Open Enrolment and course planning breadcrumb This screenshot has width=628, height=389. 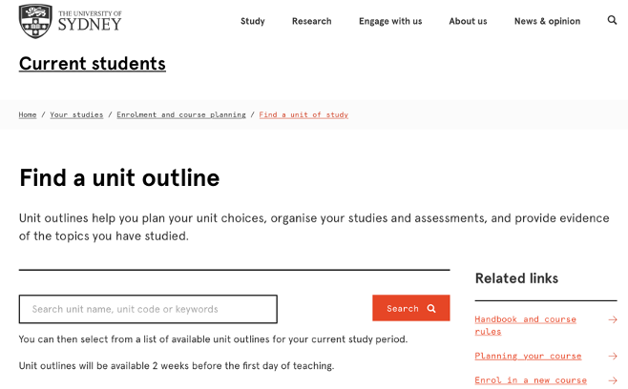point(181,114)
